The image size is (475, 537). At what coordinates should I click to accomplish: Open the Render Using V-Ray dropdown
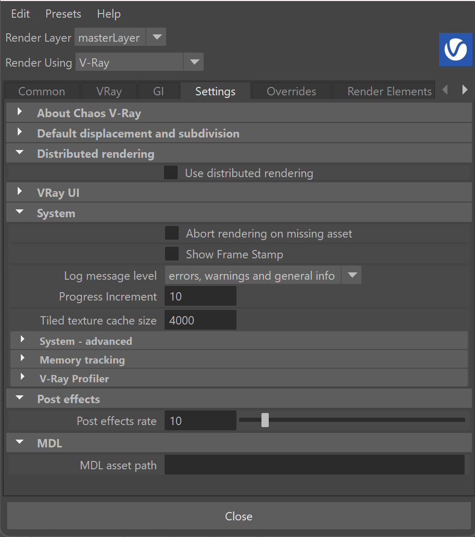pos(140,62)
